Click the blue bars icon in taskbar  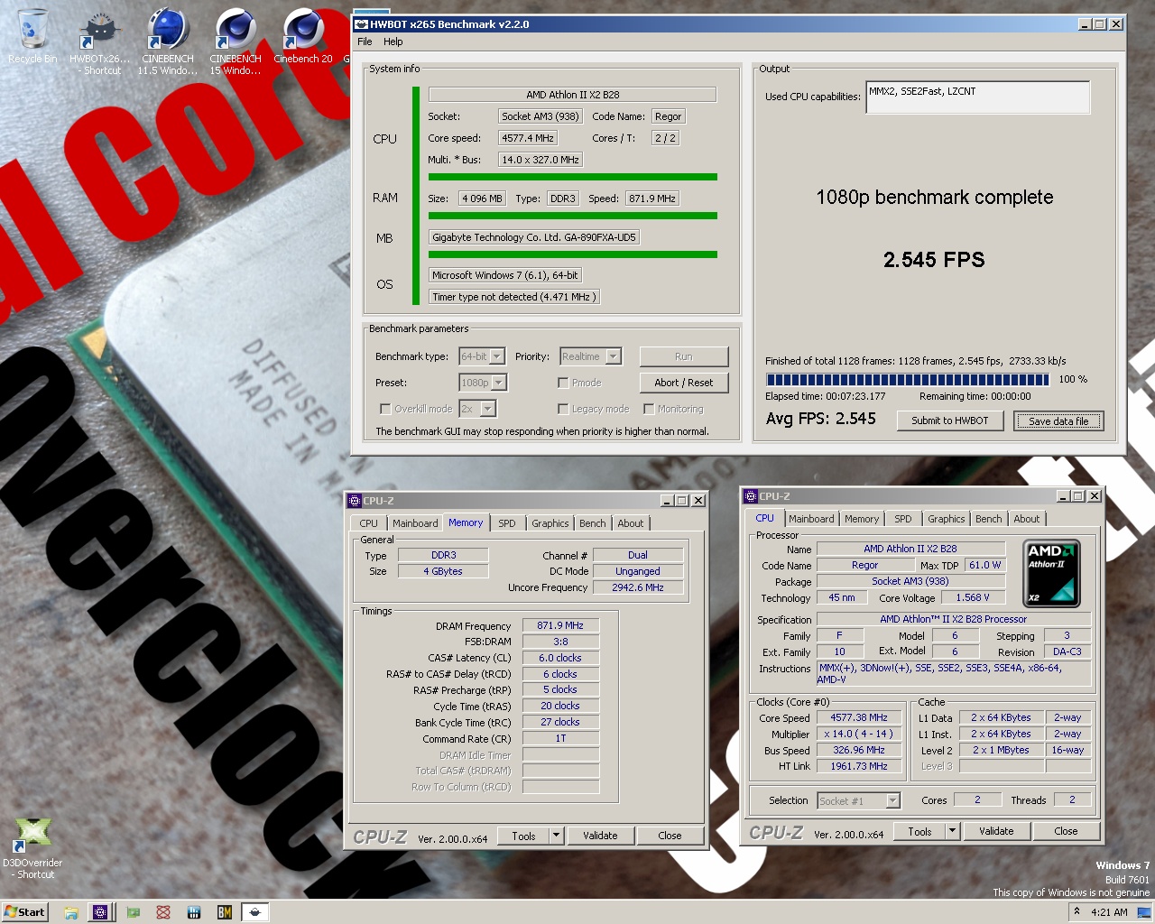(x=194, y=912)
